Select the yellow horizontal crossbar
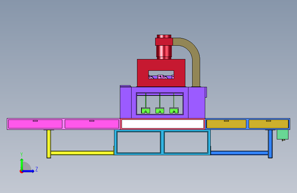 click(x=82, y=153)
